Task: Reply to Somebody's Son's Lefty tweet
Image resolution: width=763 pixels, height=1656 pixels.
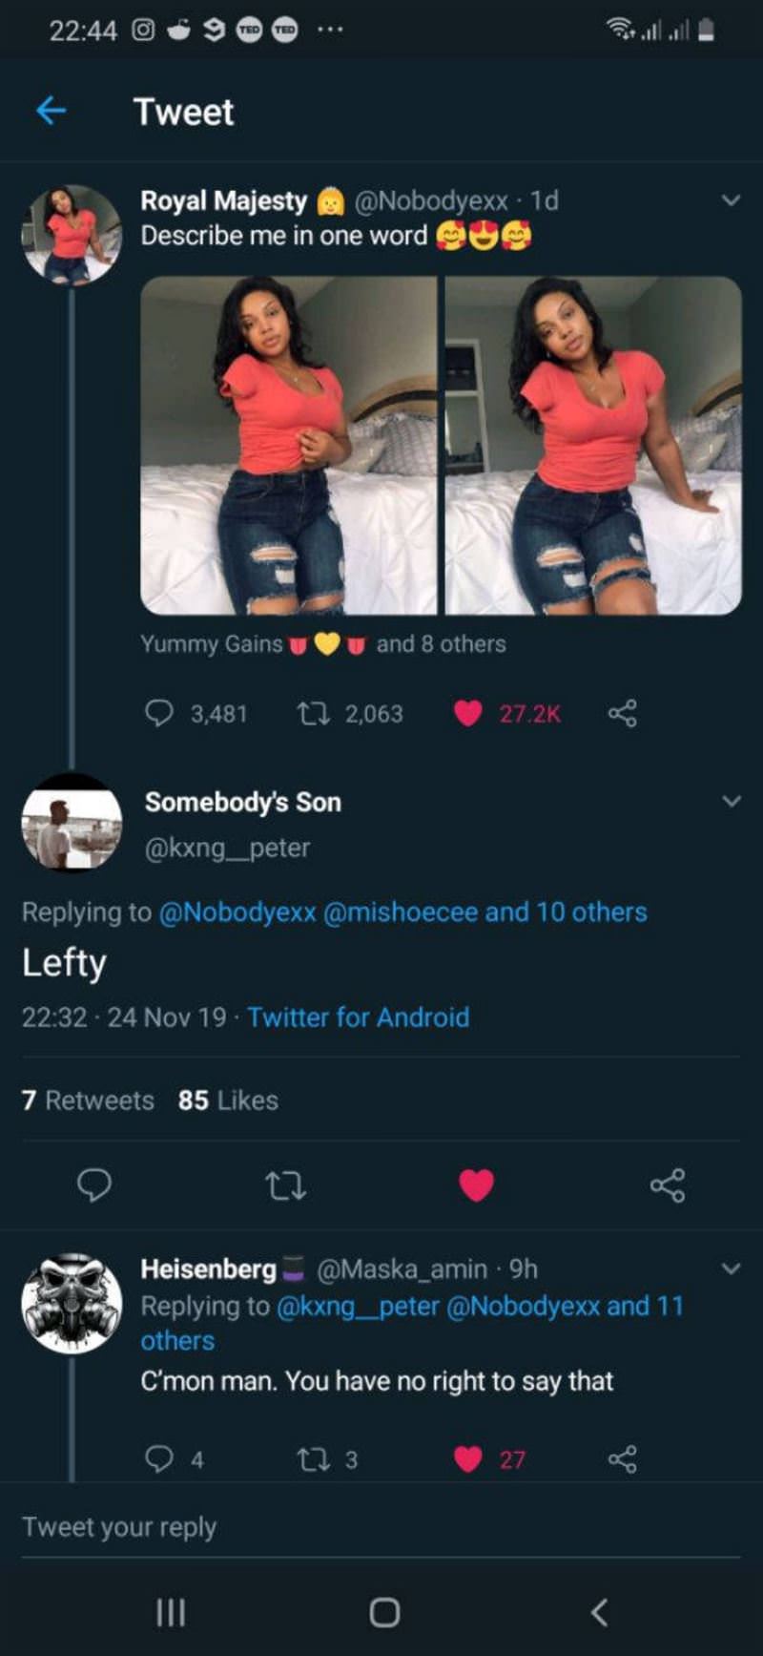Action: point(93,1184)
